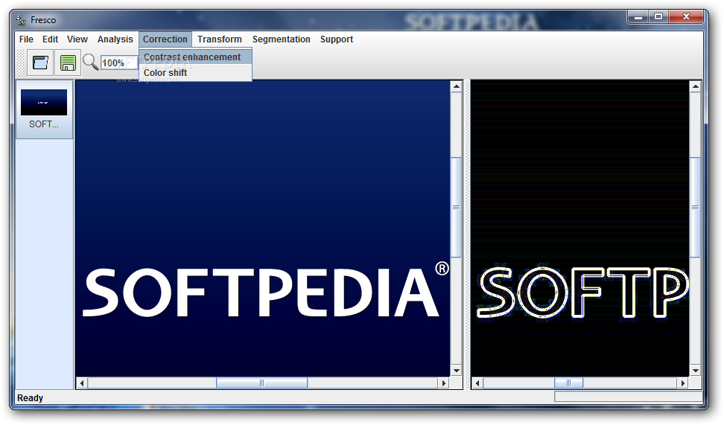Choose Contrast enhancement from the menu
724x425 pixels.
point(195,57)
